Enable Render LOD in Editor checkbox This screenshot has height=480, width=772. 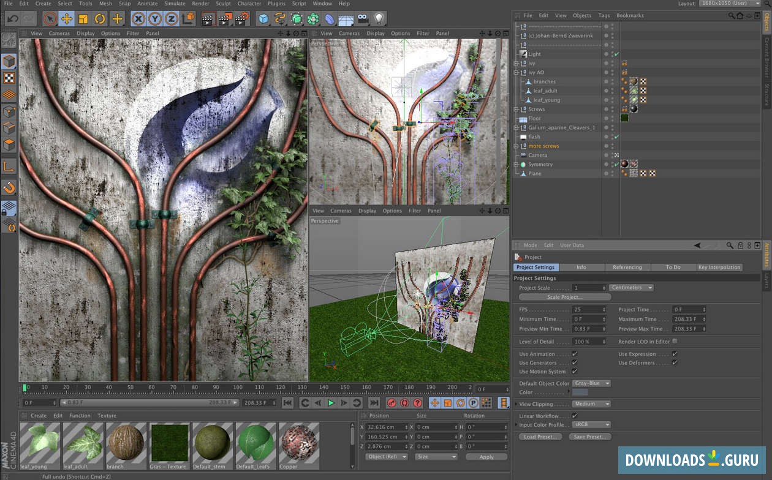coord(675,342)
